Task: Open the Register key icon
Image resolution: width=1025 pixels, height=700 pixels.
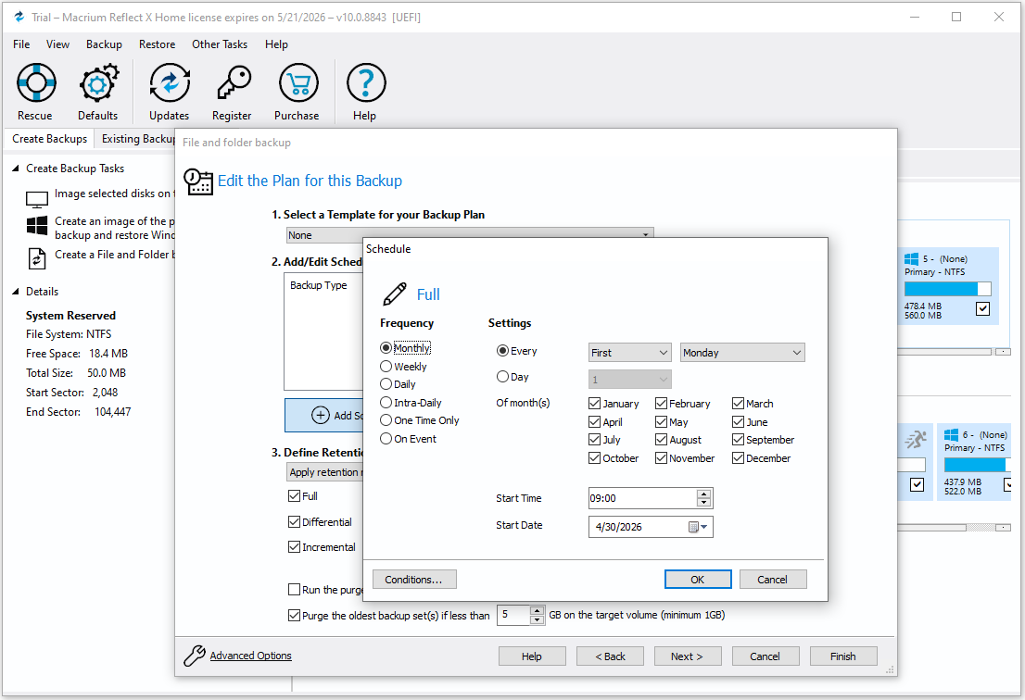Action: click(233, 83)
